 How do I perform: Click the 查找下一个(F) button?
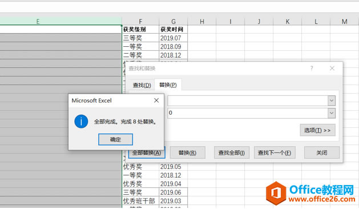coord(275,153)
